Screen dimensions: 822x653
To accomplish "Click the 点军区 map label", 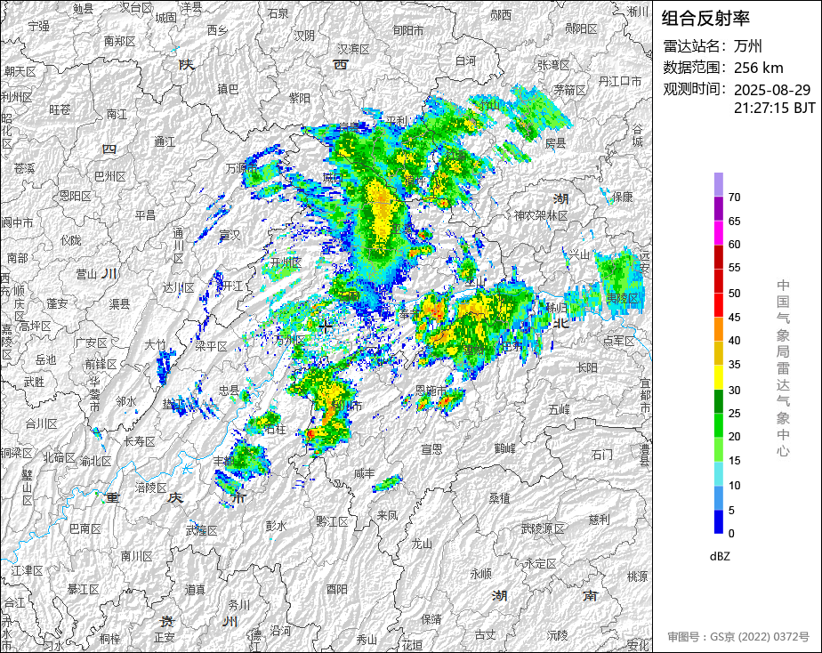I will pos(619,341).
